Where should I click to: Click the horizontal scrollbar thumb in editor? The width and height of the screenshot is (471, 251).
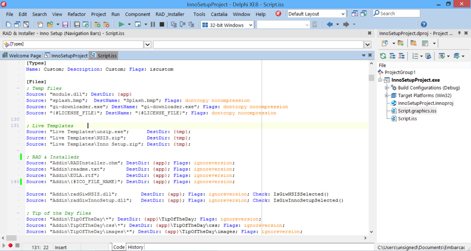(11, 238)
